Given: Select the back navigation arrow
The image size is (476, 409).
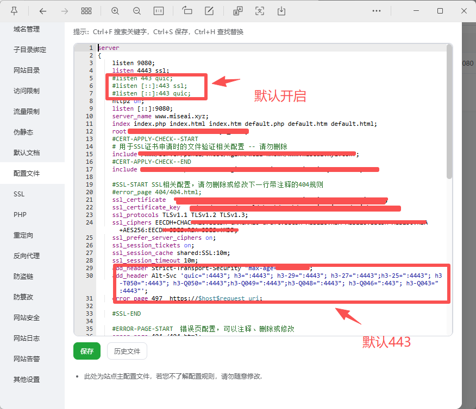Looking at the screenshot, I should 43,11.
